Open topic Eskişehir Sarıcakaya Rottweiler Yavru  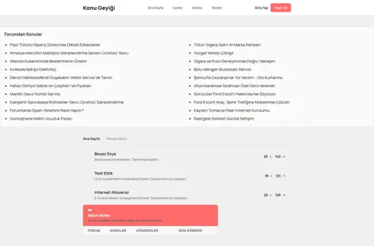(x=67, y=102)
